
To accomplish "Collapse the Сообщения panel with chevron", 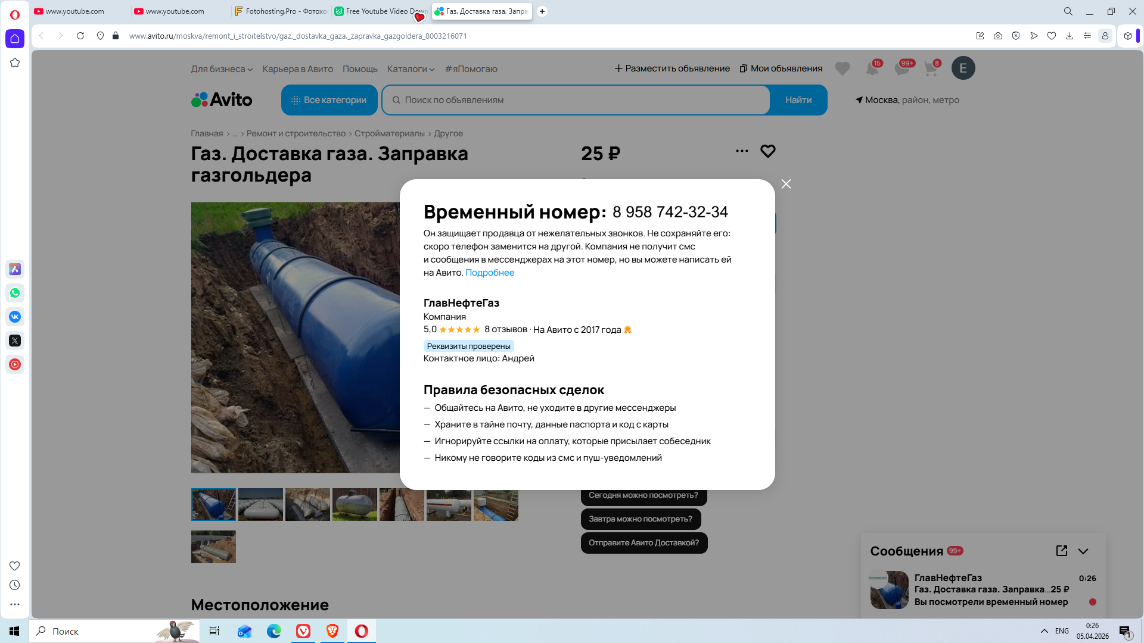I will [1083, 551].
